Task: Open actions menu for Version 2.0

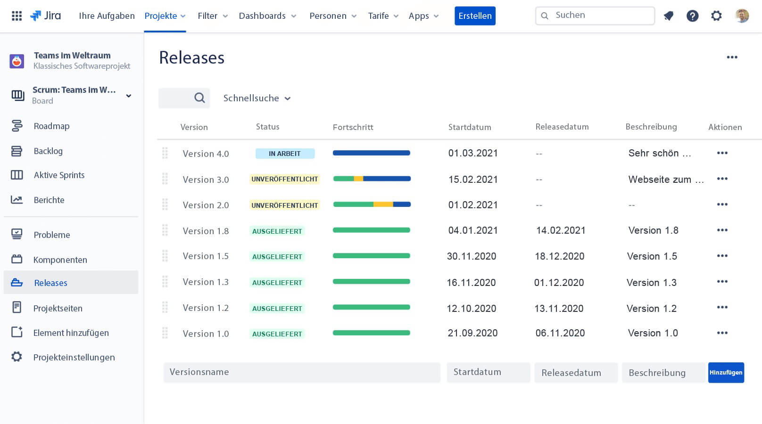Action: point(722,204)
